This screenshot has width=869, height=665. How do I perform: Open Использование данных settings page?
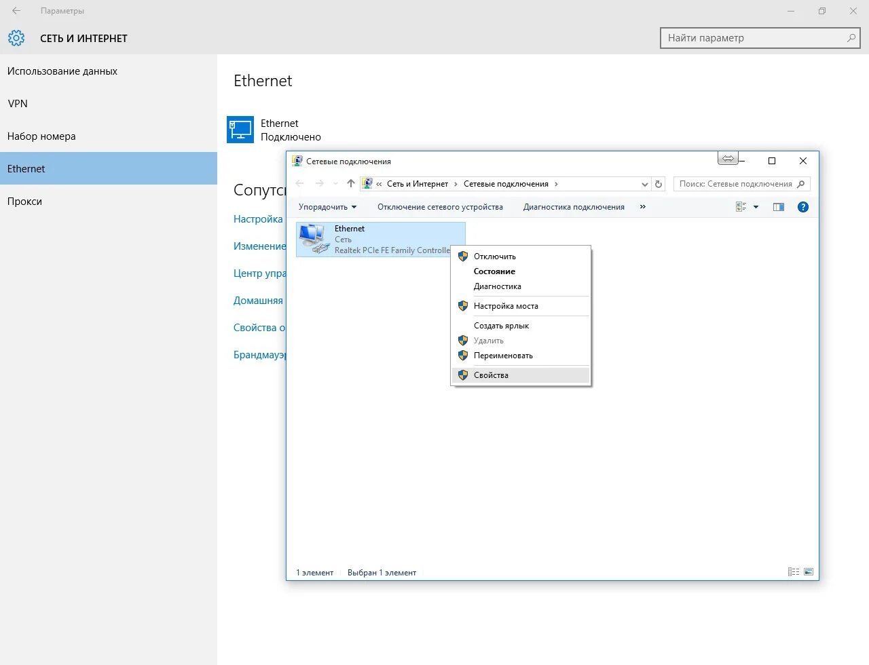point(109,71)
